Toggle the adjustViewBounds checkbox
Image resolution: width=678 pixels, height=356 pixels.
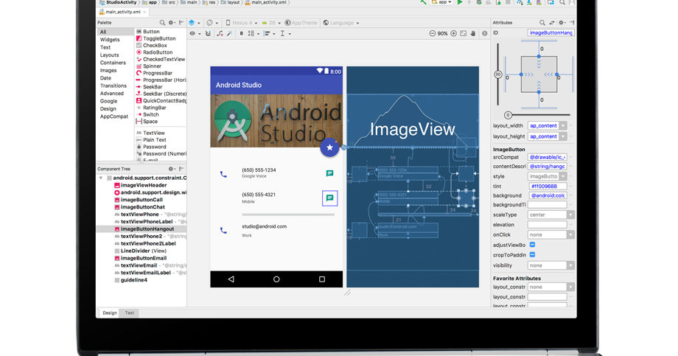tap(532, 245)
